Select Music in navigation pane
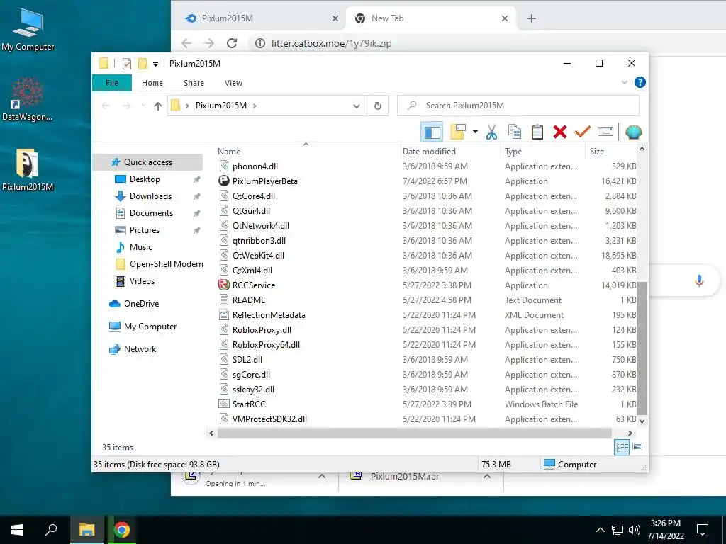 [x=141, y=247]
